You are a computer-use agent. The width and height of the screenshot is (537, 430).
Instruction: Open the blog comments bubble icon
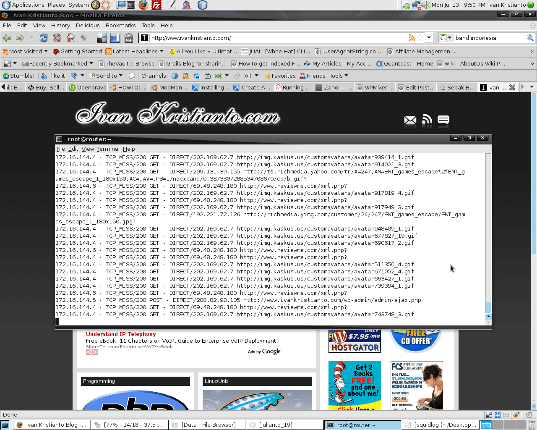443,121
